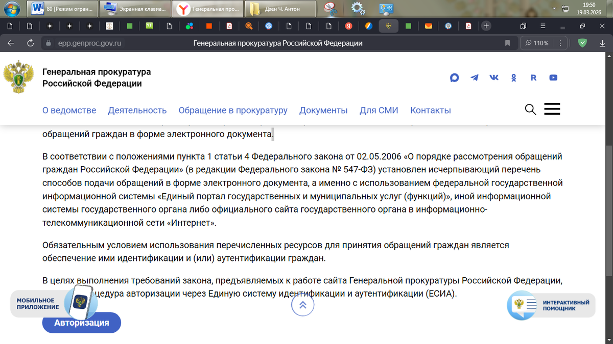This screenshot has height=344, width=613.
Task: Click the Prosecutor General's Office emblem logo
Action: pos(18,77)
